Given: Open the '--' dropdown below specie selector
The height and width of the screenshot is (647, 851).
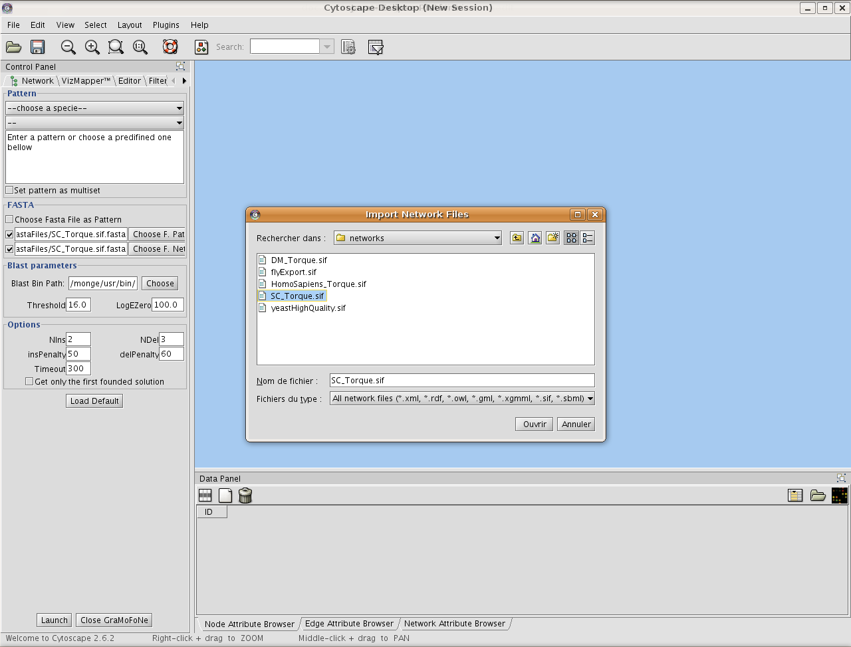Looking at the screenshot, I should [94, 122].
